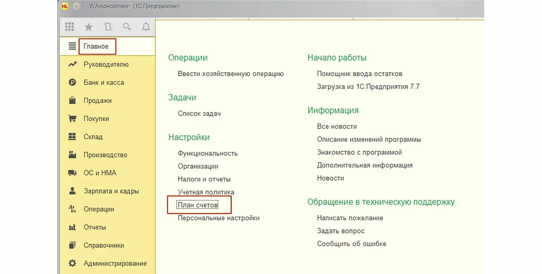The image size is (542, 274).
Task: Click the round dropdown button in title bar
Action: 76,7
